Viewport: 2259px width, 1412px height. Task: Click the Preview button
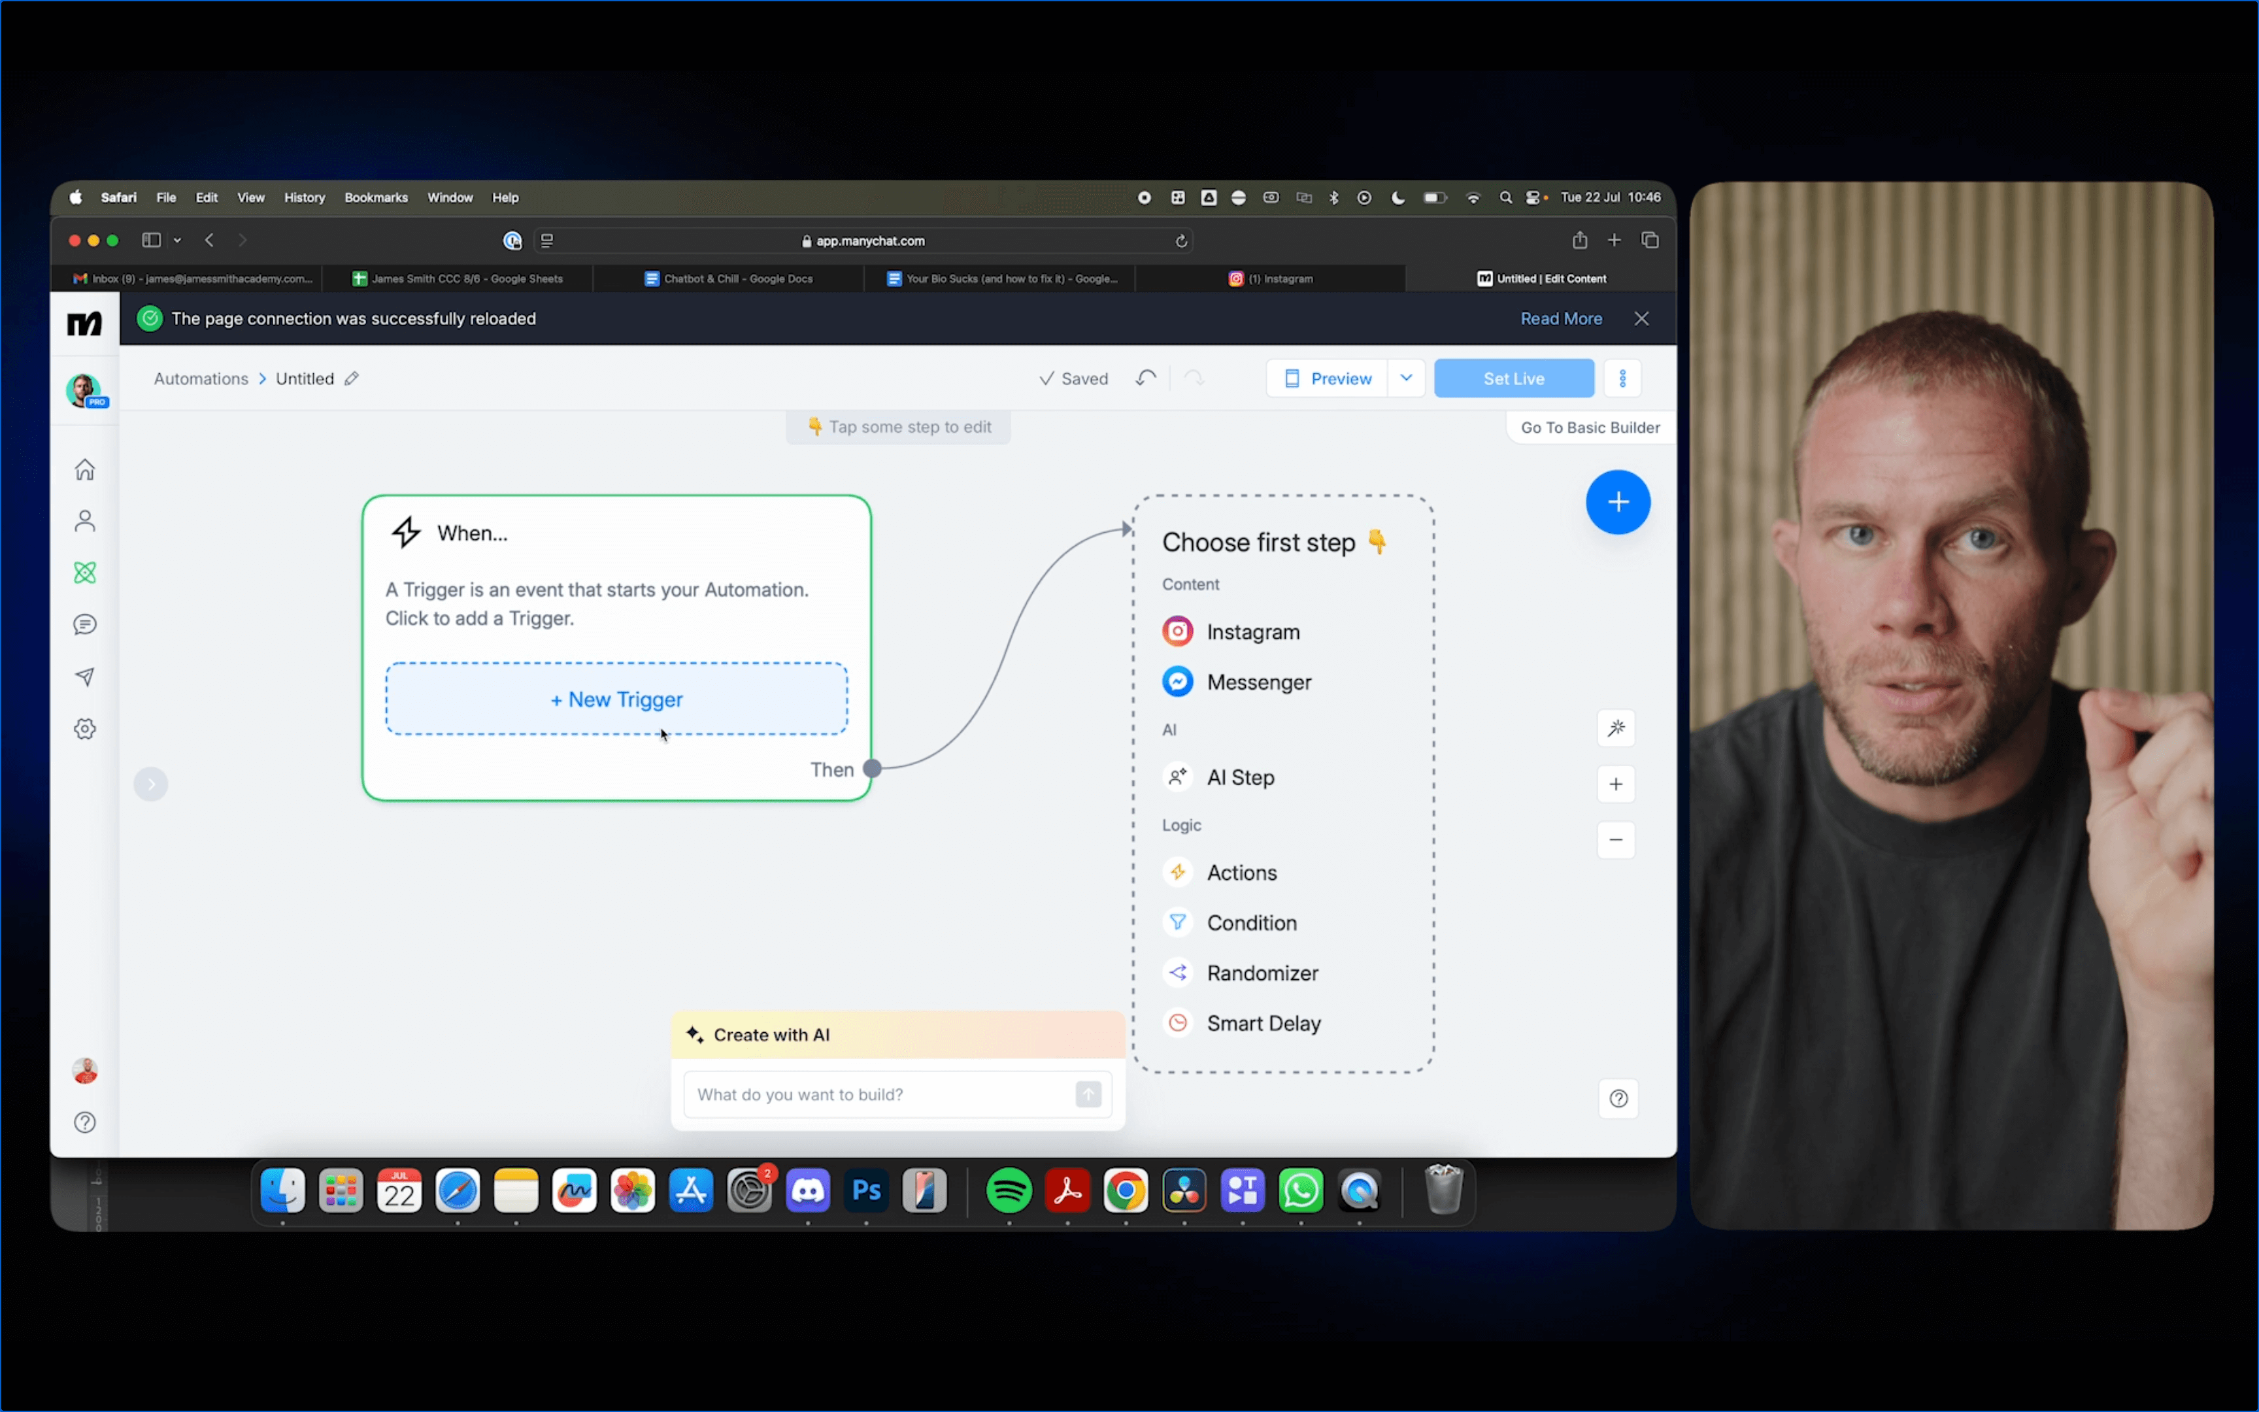click(x=1328, y=378)
